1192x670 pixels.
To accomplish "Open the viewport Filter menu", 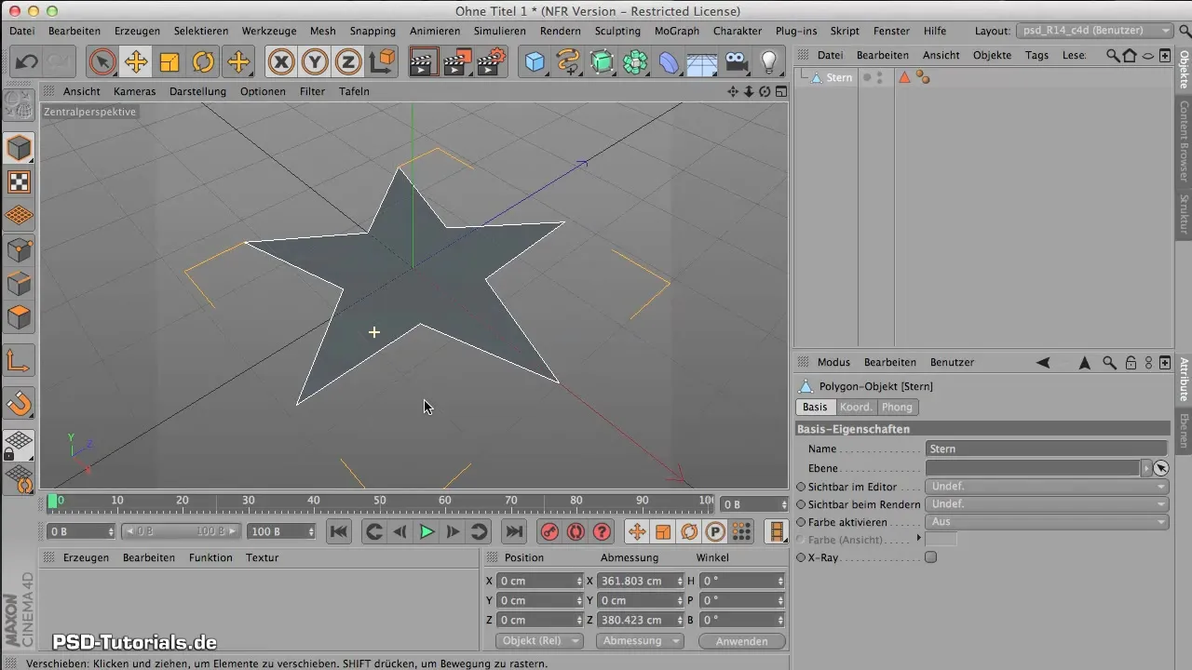I will tap(312, 91).
